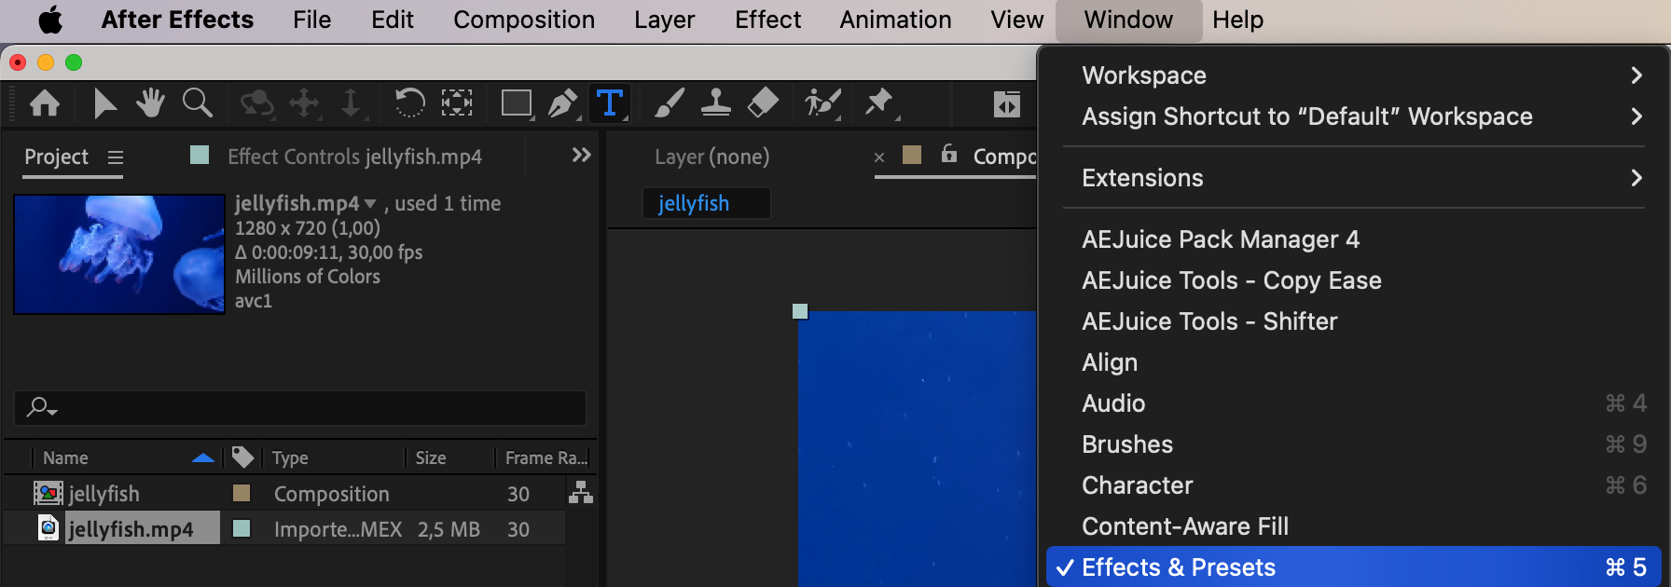
Task: Expand the Assign Shortcut to "Default" Workspace submenu
Action: [x=1354, y=116]
